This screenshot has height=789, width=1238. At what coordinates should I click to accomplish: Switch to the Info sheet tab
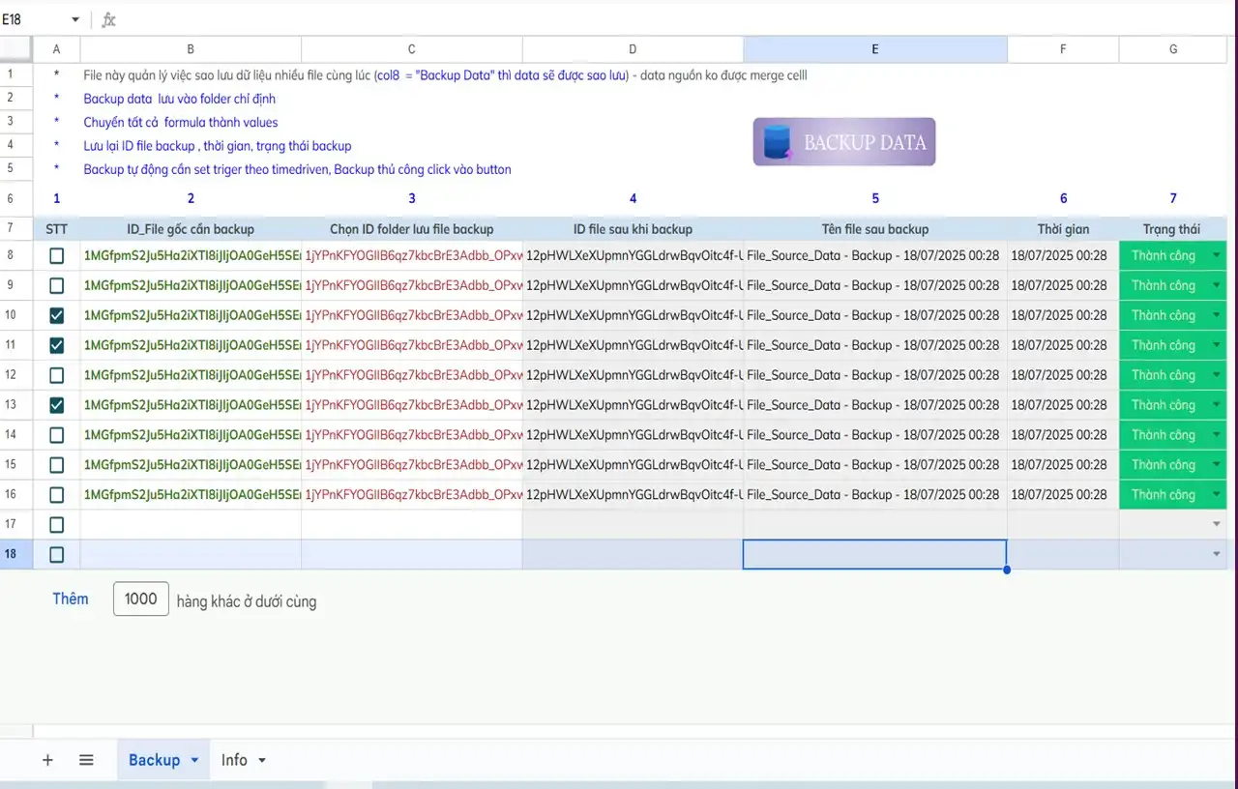coord(234,760)
